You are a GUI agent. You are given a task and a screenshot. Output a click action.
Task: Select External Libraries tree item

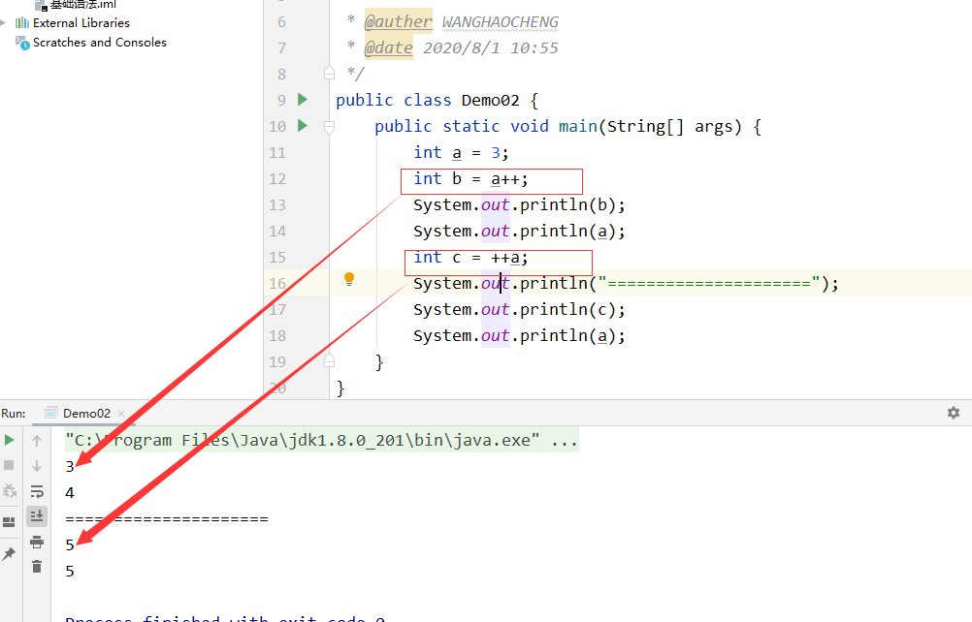pyautogui.click(x=81, y=23)
